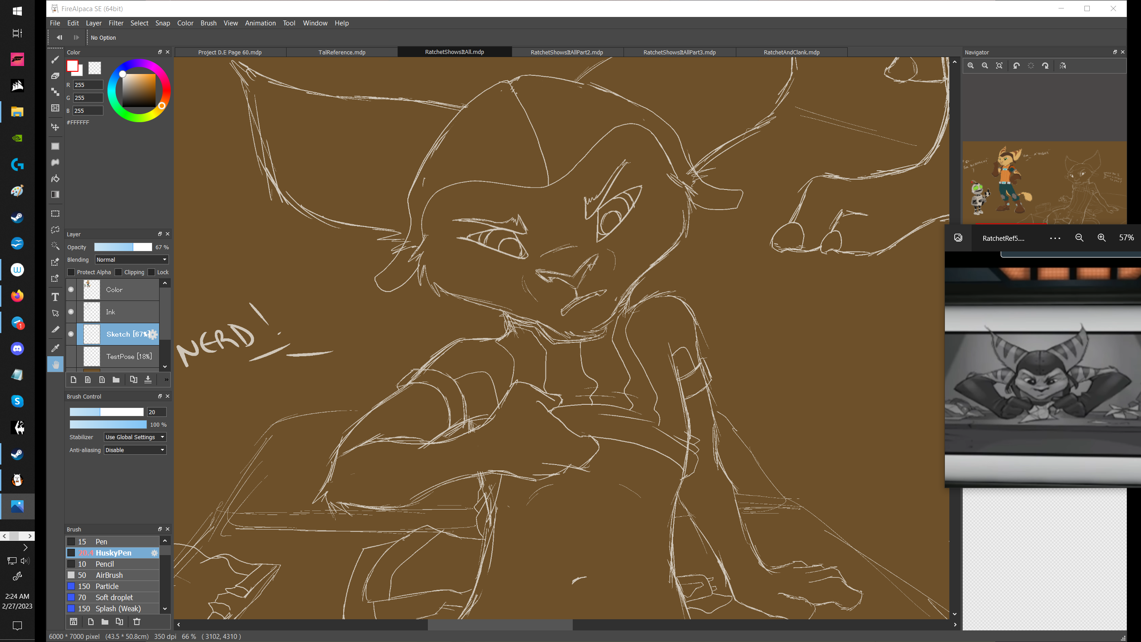Select the AirBrush brush
This screenshot has height=642, width=1141.
113,575
